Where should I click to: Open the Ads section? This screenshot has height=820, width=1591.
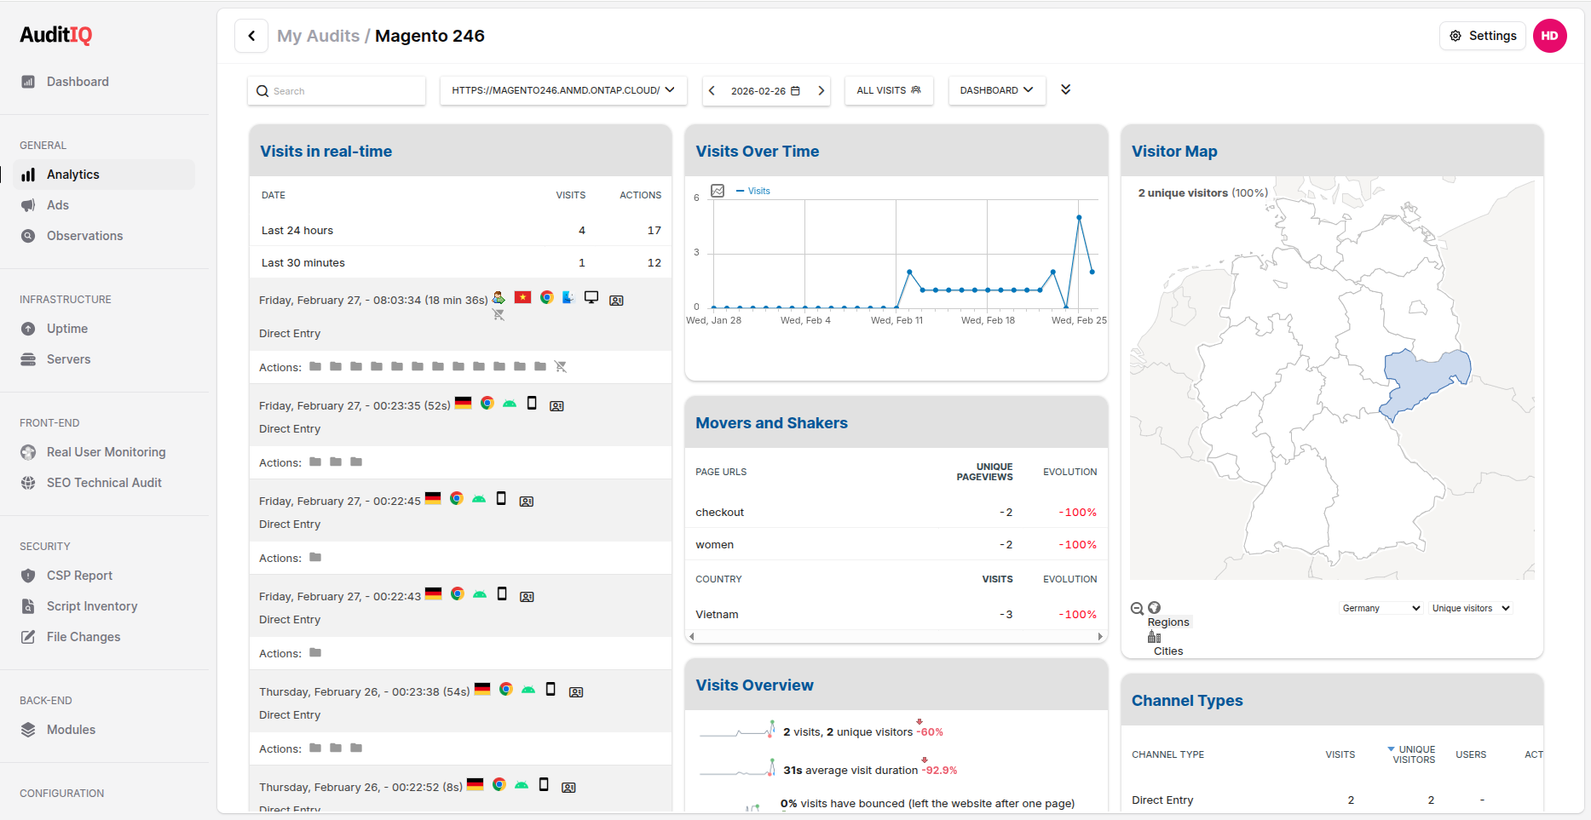[x=58, y=205]
